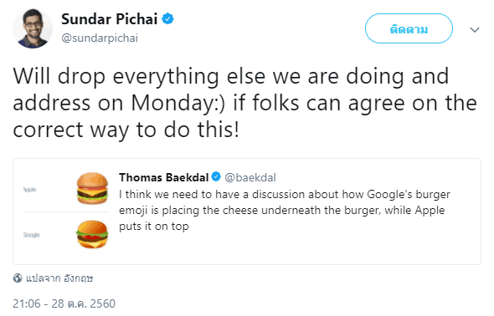Click the ติดตาม follow button
The image size is (494, 316).
409,28
